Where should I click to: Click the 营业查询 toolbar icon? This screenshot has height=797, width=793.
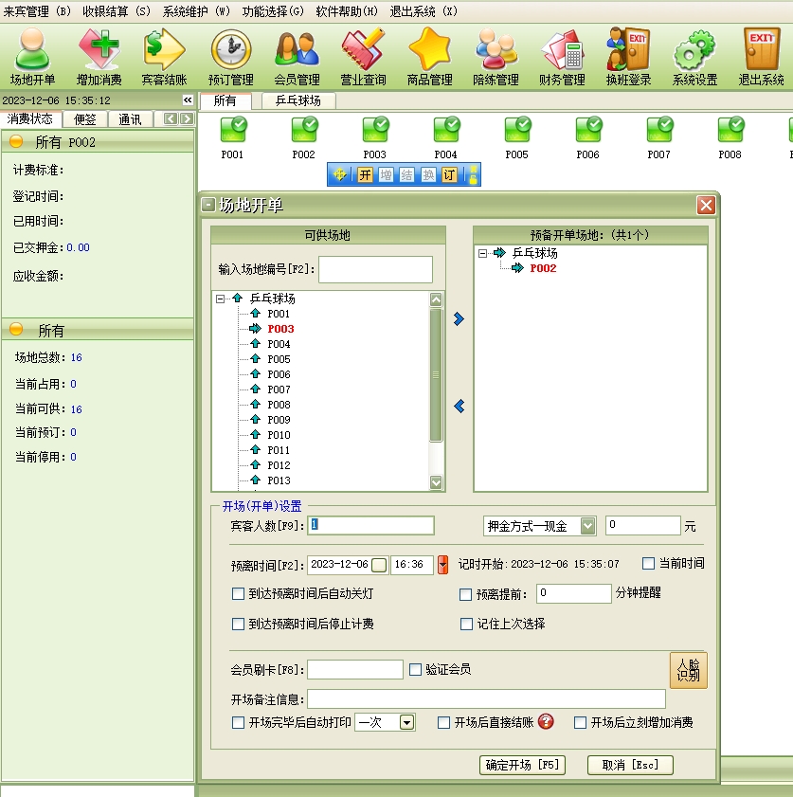pos(363,56)
